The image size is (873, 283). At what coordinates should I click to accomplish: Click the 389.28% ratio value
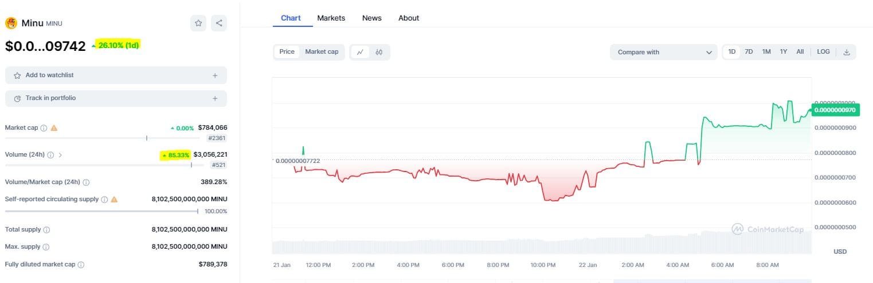point(214,182)
